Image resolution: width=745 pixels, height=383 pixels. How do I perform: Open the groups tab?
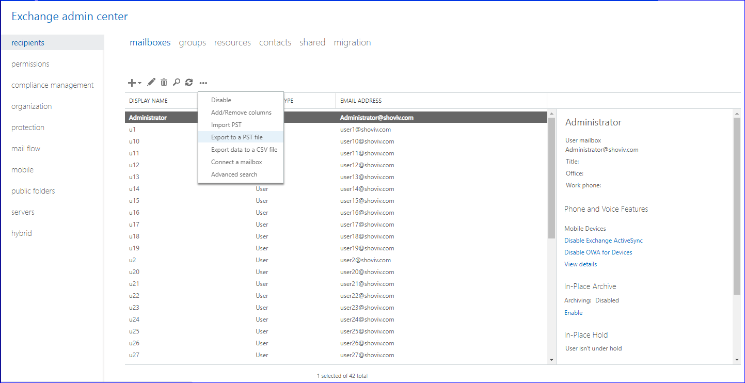tap(193, 42)
